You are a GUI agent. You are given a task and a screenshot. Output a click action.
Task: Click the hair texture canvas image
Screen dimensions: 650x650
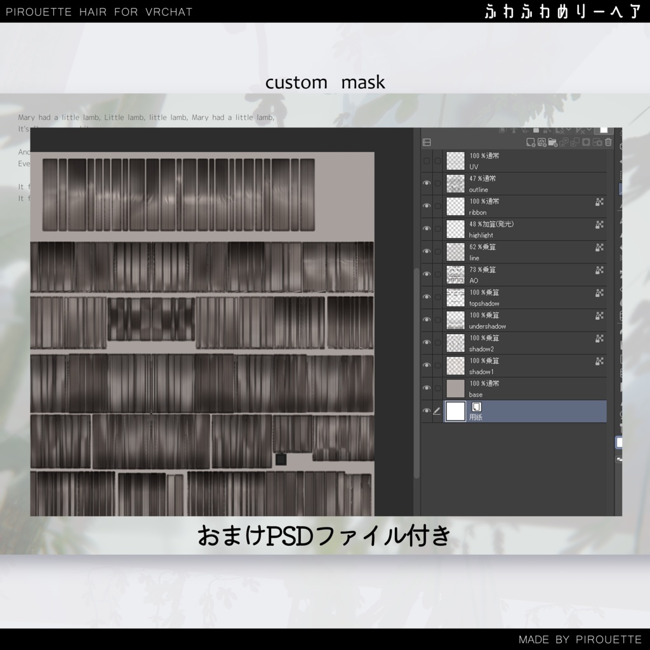[x=202, y=334]
